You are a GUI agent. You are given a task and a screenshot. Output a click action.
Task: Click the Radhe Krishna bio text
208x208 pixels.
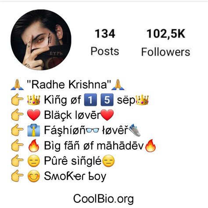69,85
